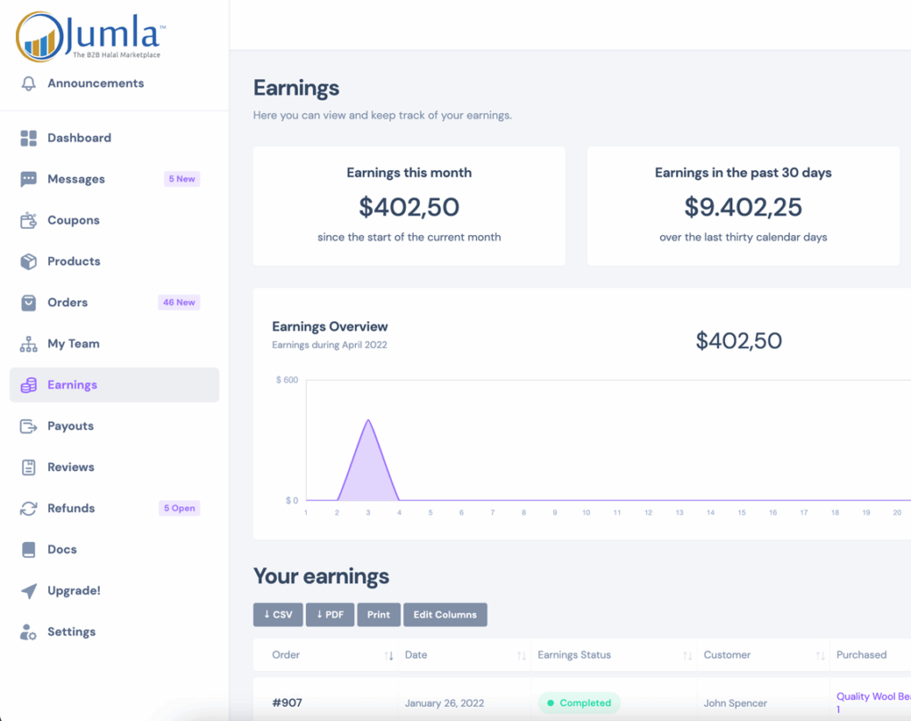Sort table by Date column arrows

click(x=521, y=656)
